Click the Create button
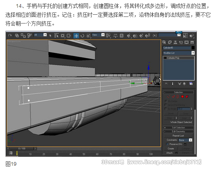216x169 pixels. click(171, 148)
